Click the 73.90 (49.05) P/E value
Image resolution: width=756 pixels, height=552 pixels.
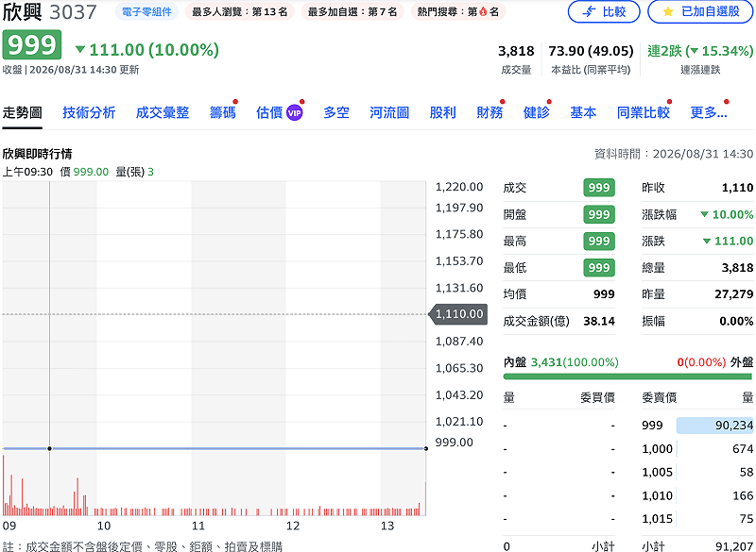coord(591,51)
